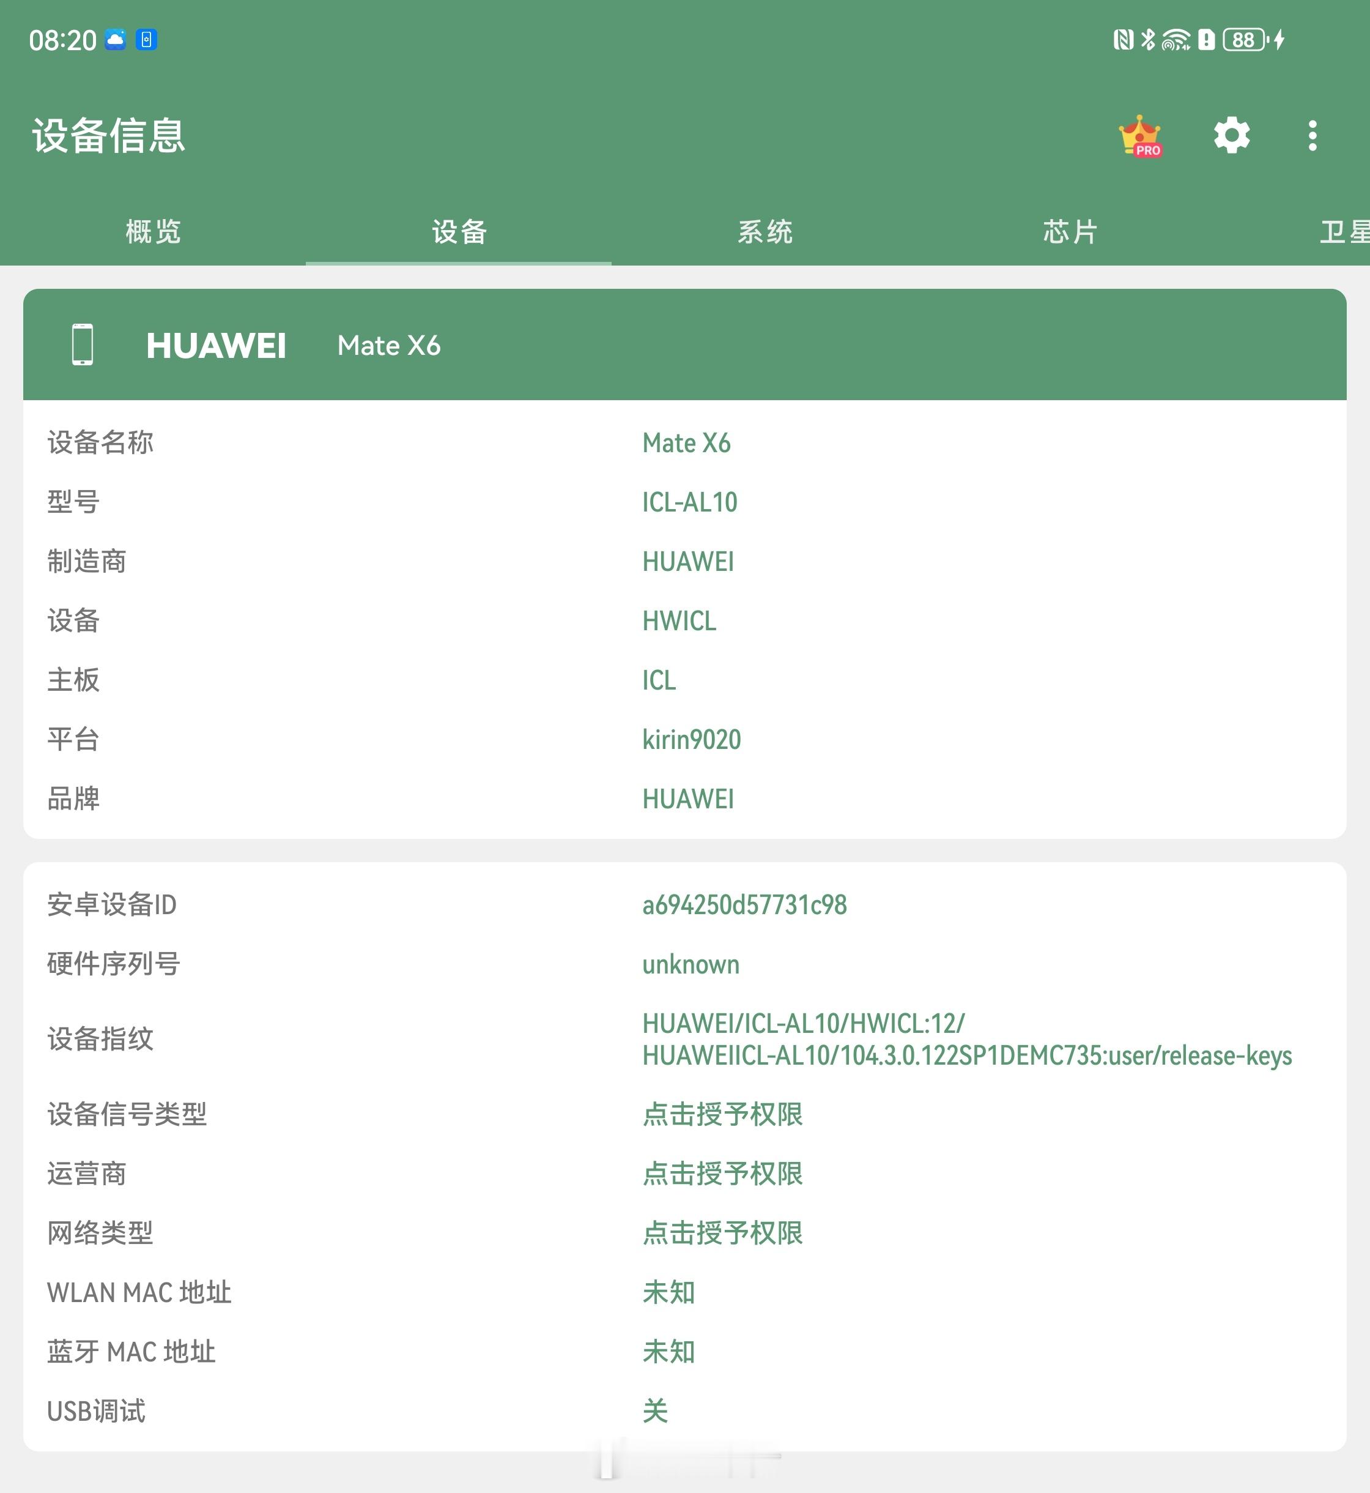
Task: Select the 设备 tab
Action: tap(459, 231)
